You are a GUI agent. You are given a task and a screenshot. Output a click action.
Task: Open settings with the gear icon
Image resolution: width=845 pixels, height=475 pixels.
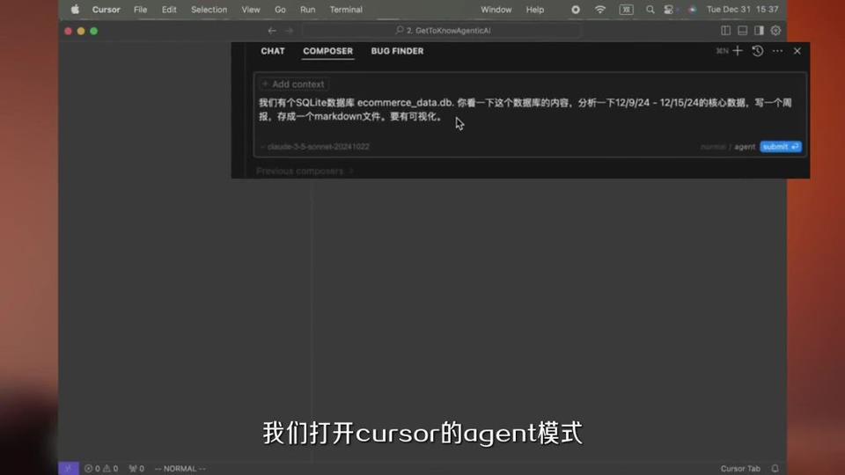pyautogui.click(x=776, y=31)
